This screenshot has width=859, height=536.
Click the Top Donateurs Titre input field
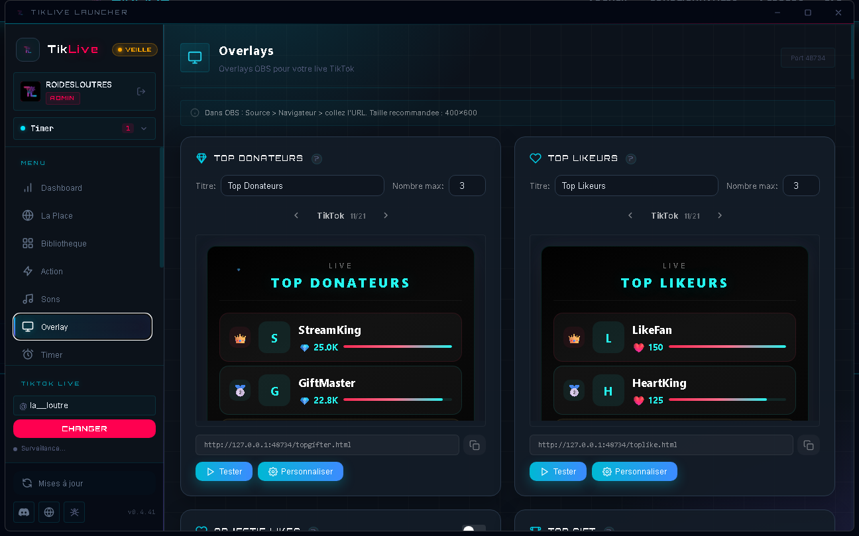pyautogui.click(x=302, y=186)
